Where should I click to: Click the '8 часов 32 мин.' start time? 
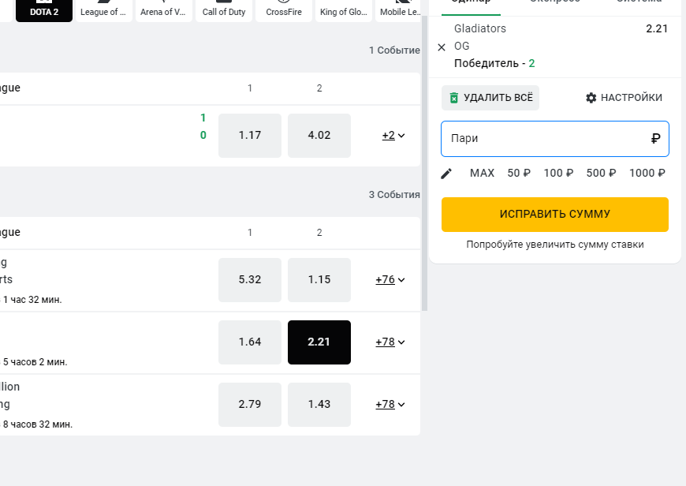tap(38, 424)
